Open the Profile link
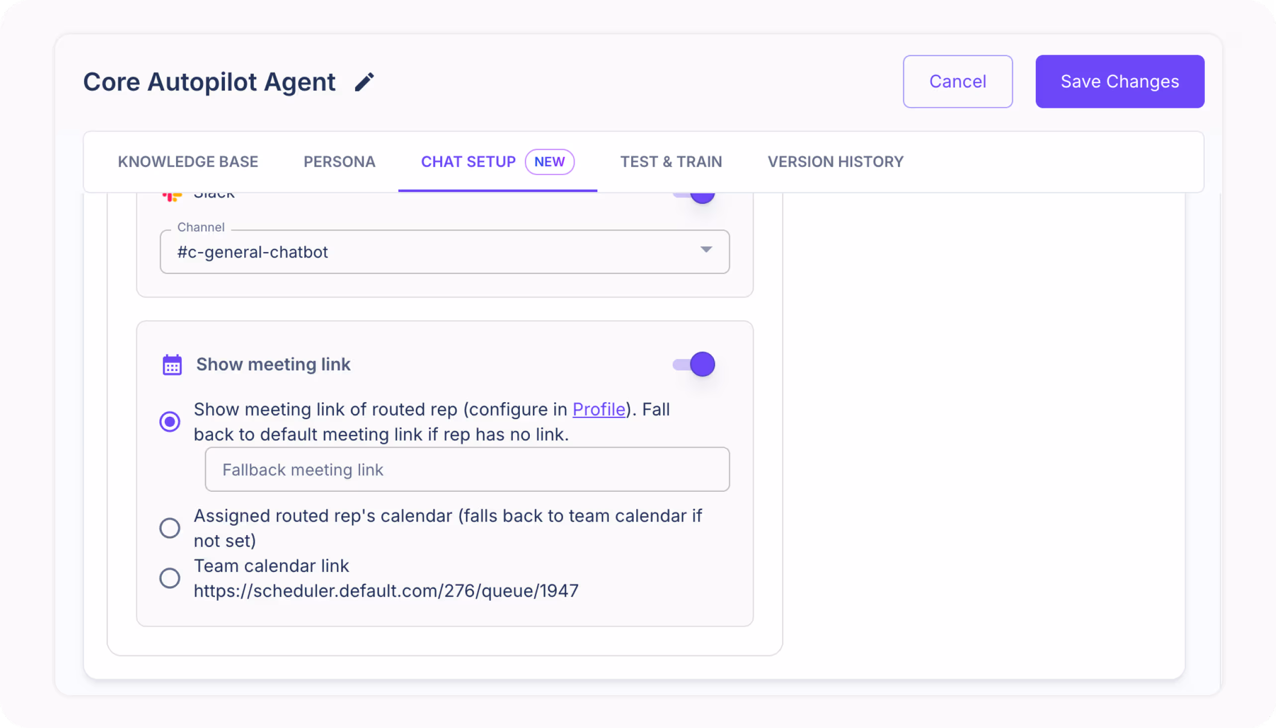The image size is (1276, 728). (598, 409)
